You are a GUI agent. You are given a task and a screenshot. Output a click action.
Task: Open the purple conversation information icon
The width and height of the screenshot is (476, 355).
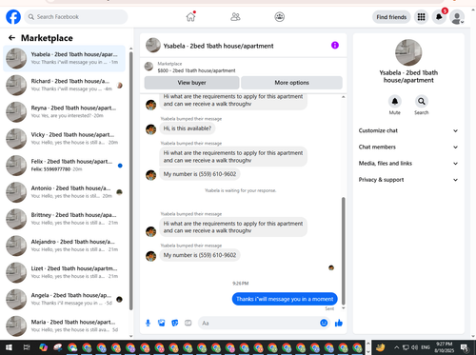335,46
